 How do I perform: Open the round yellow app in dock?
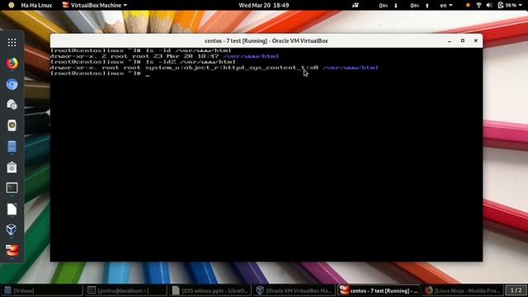(12, 125)
